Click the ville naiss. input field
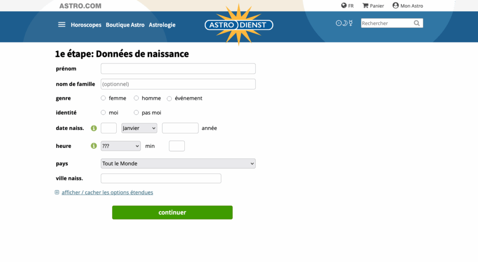The image size is (478, 262). [161, 178]
